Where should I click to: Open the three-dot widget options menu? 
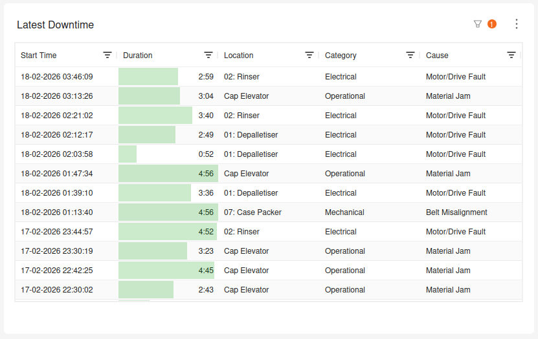coord(516,24)
